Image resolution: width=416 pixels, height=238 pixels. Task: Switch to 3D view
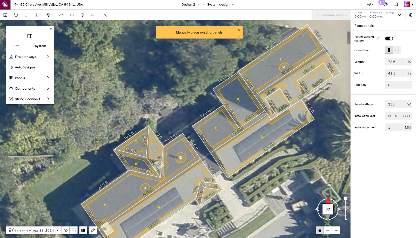328,209
